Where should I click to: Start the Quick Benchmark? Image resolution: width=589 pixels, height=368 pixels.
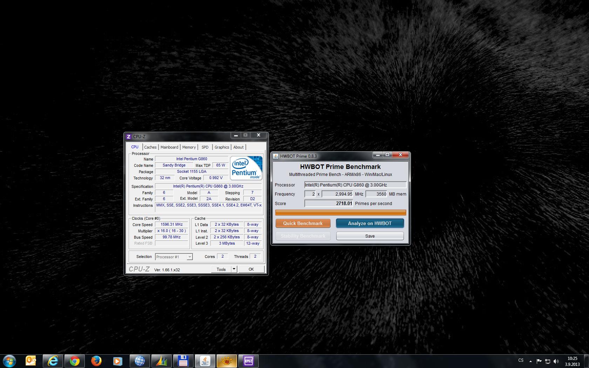click(303, 223)
